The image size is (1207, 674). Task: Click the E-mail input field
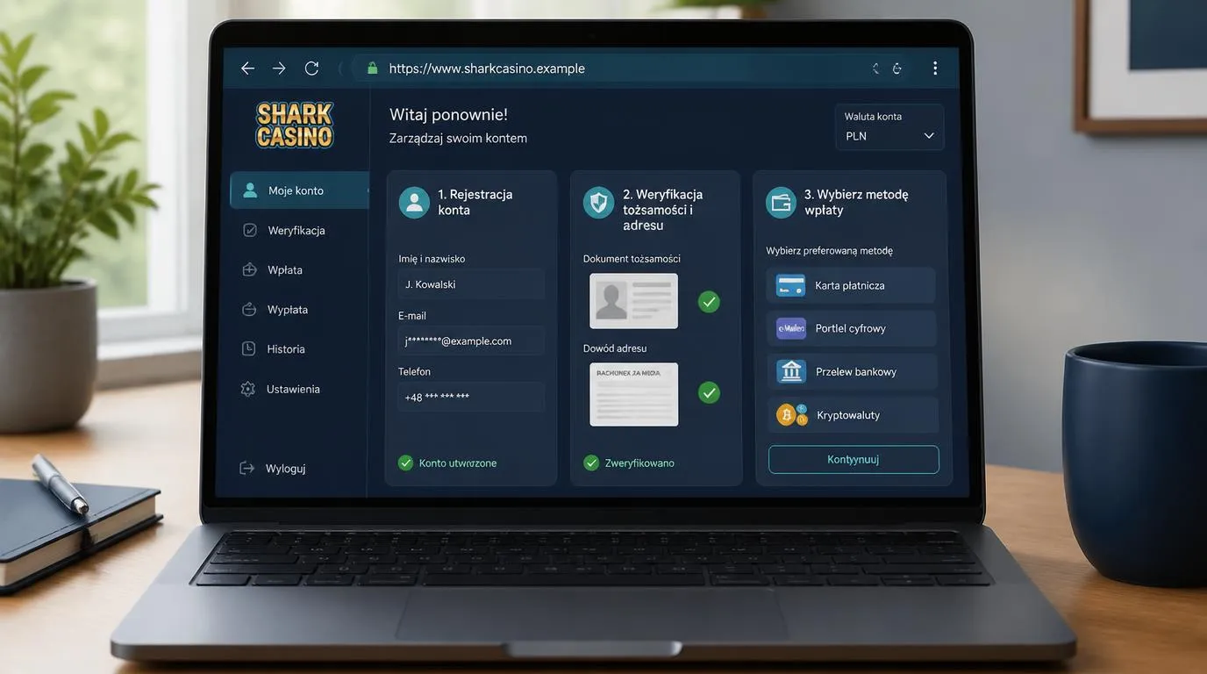(x=471, y=341)
